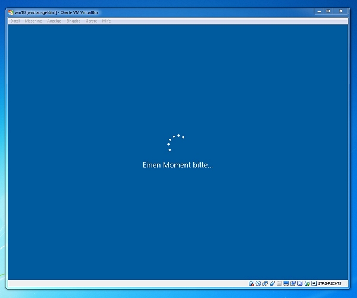Open the Datei menu

pos(15,21)
